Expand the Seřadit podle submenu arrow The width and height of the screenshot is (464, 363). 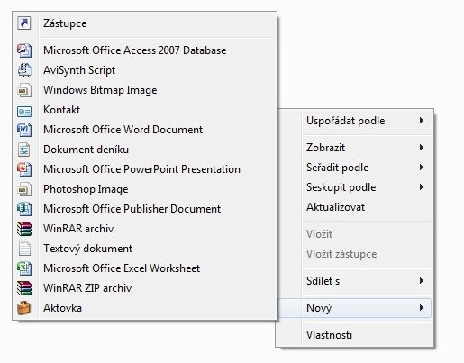422,168
